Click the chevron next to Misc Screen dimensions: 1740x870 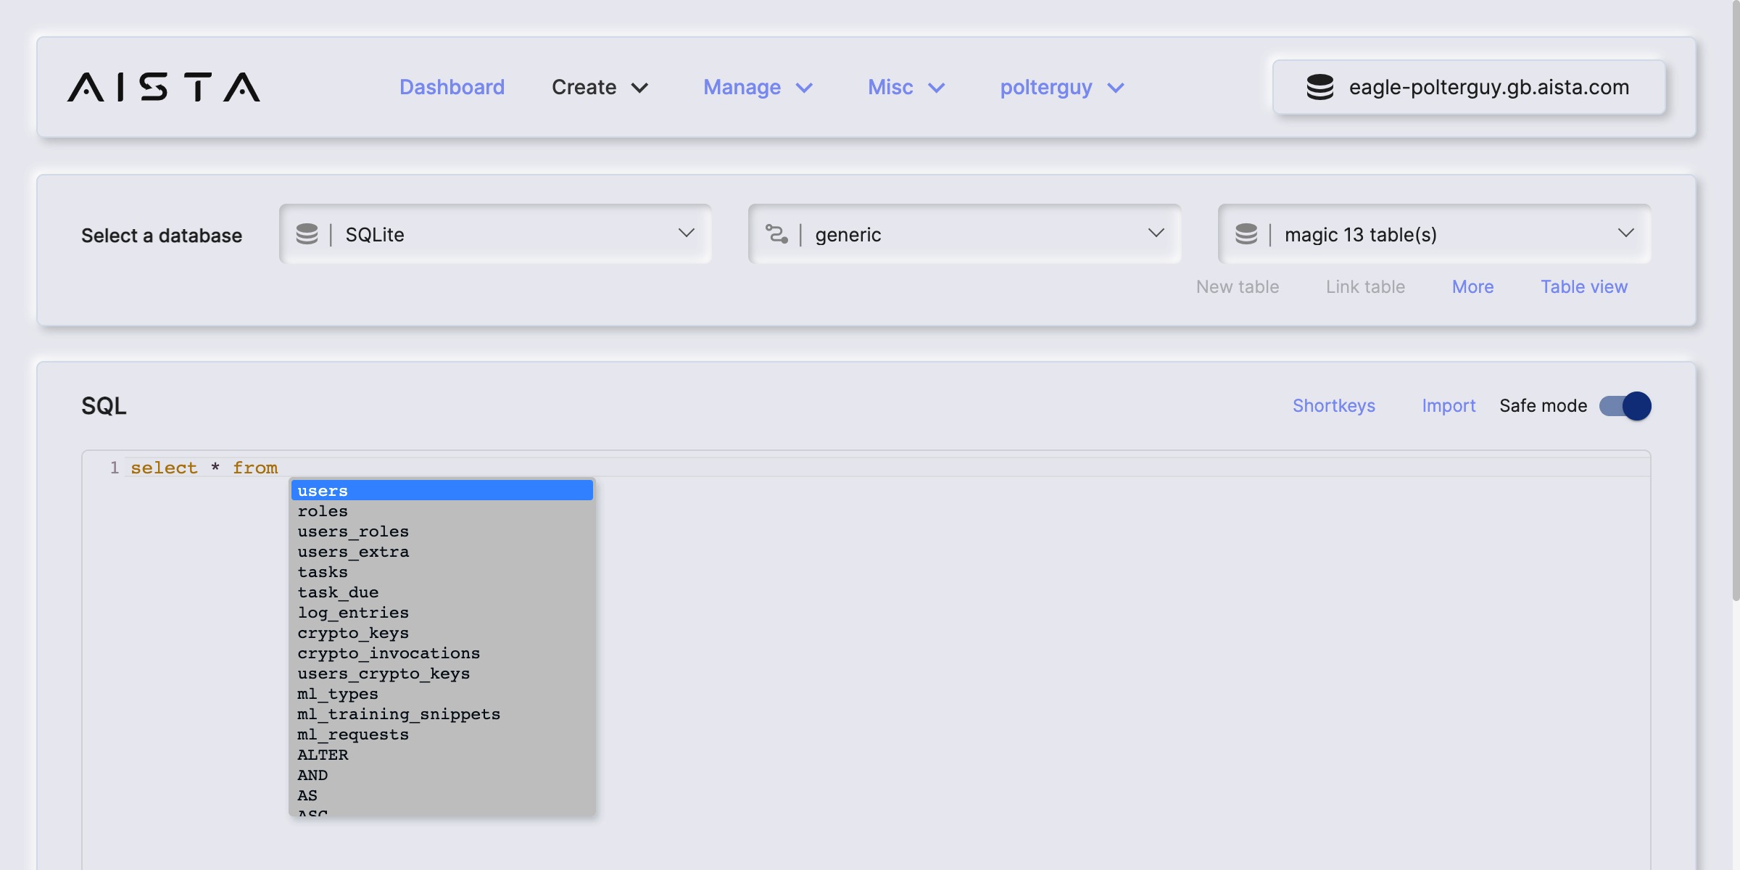point(937,88)
